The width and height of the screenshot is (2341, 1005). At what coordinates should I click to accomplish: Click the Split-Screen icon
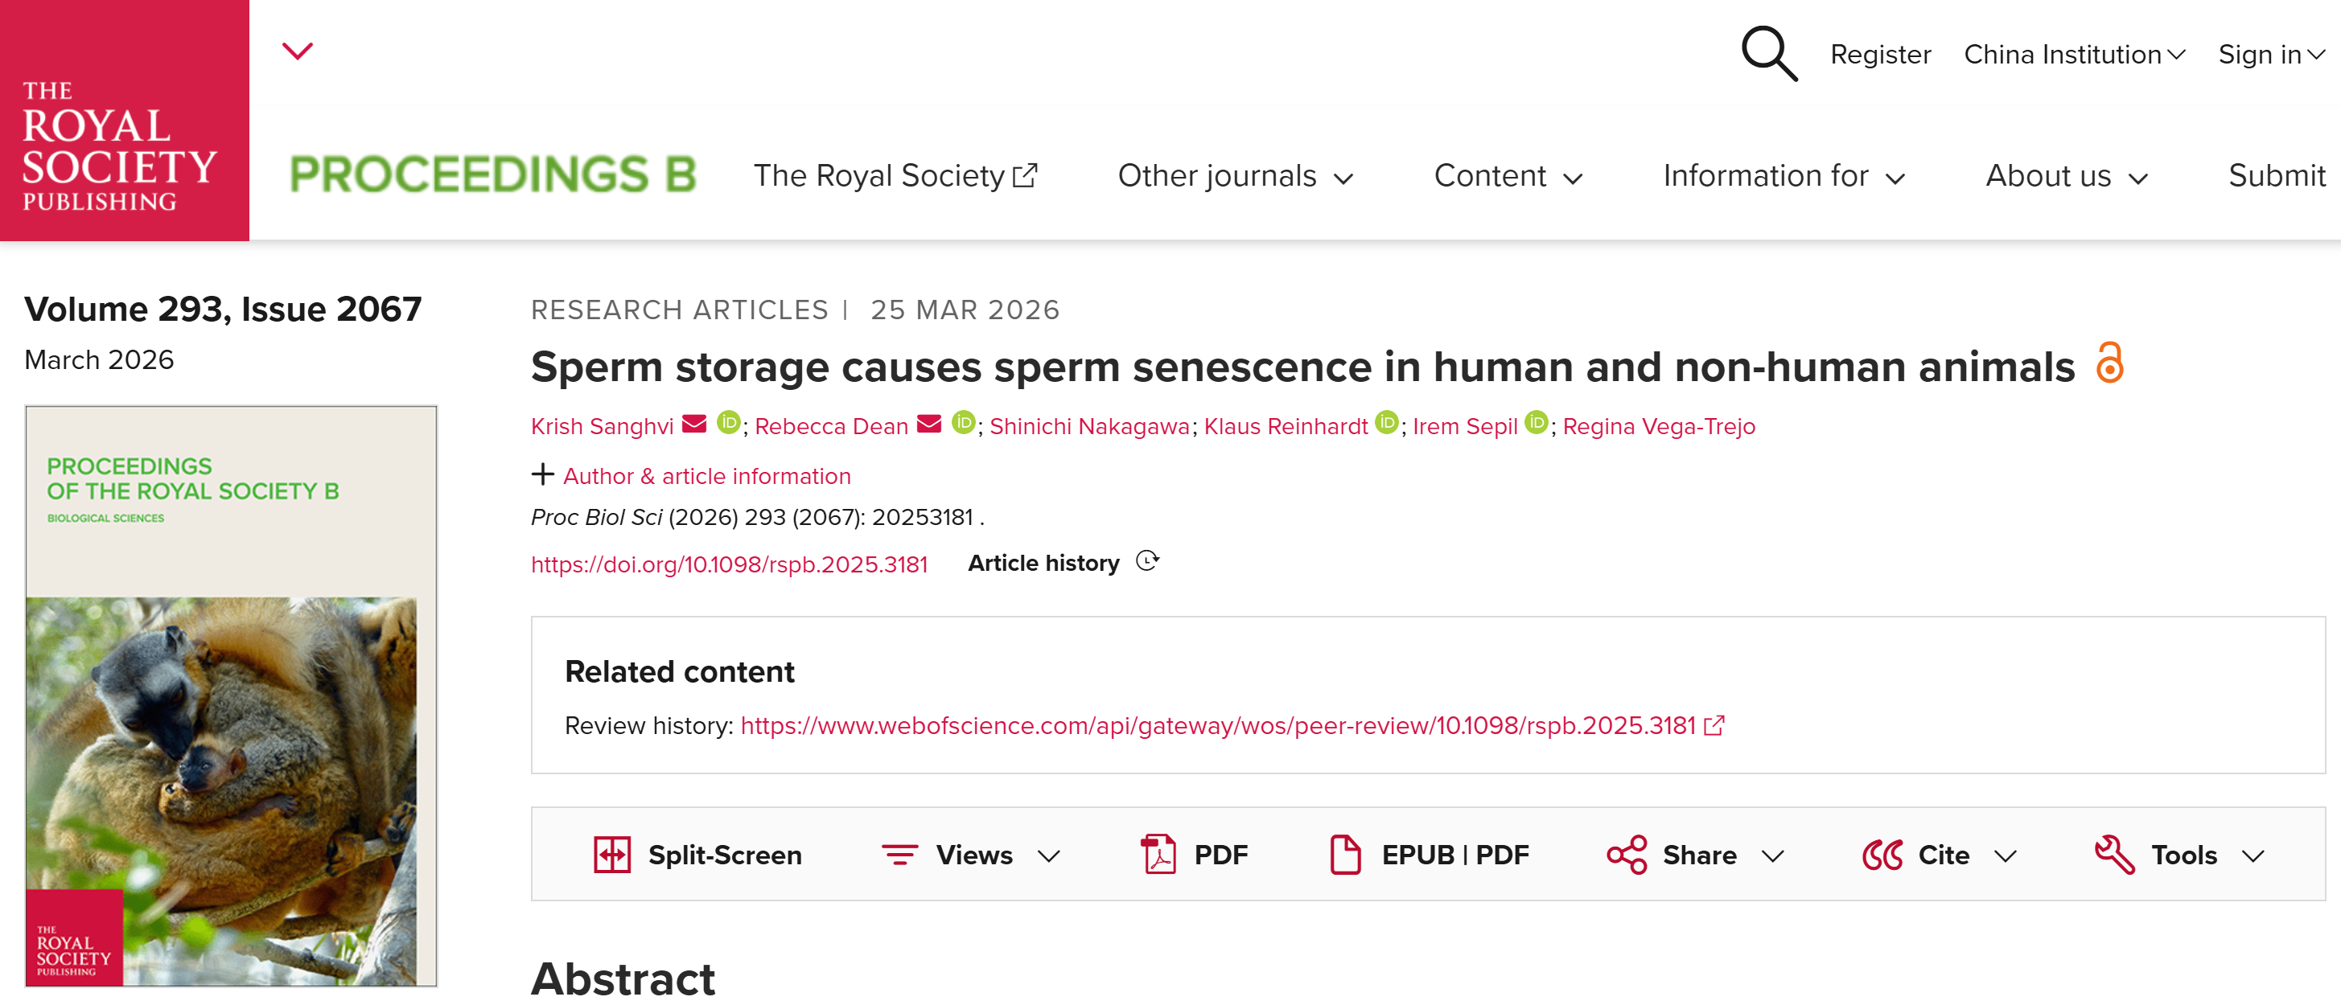tap(611, 855)
